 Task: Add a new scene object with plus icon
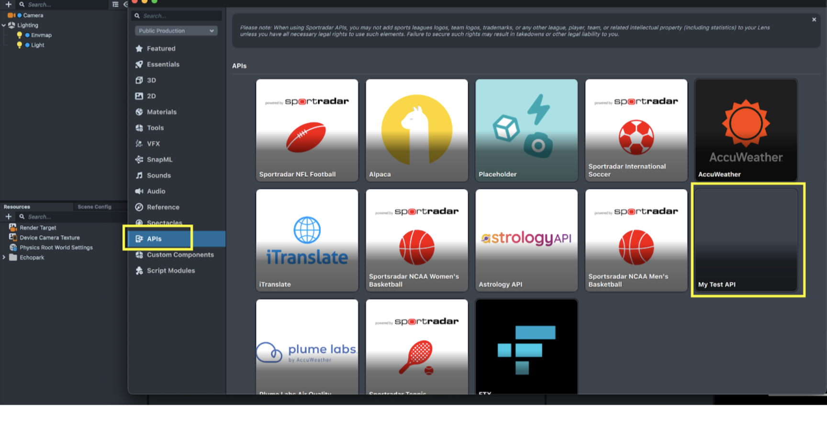click(8, 4)
